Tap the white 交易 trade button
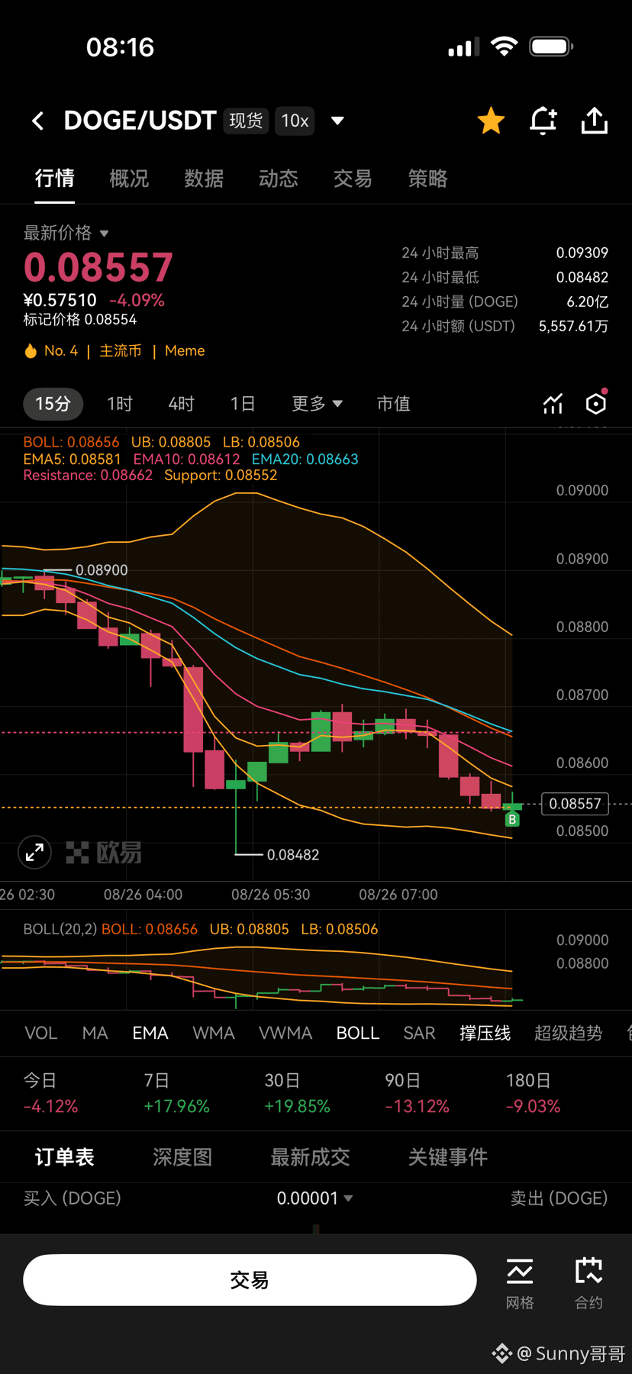 click(250, 1280)
